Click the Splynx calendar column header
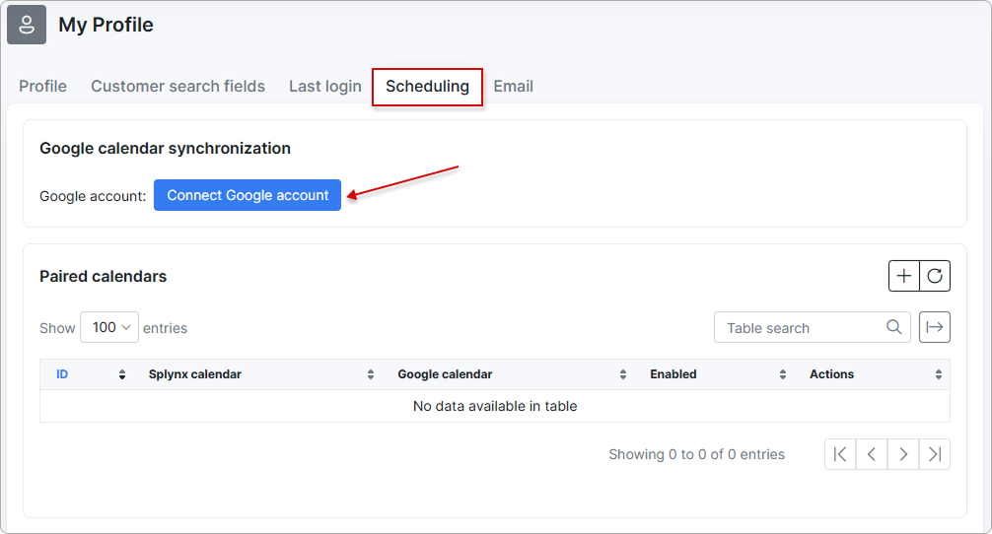The height and width of the screenshot is (534, 992). click(256, 374)
